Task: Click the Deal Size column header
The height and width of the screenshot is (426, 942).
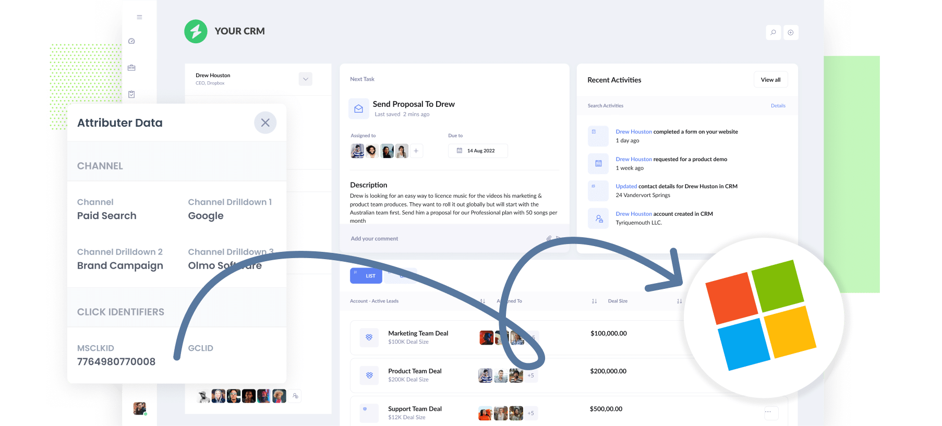Action: pos(618,301)
